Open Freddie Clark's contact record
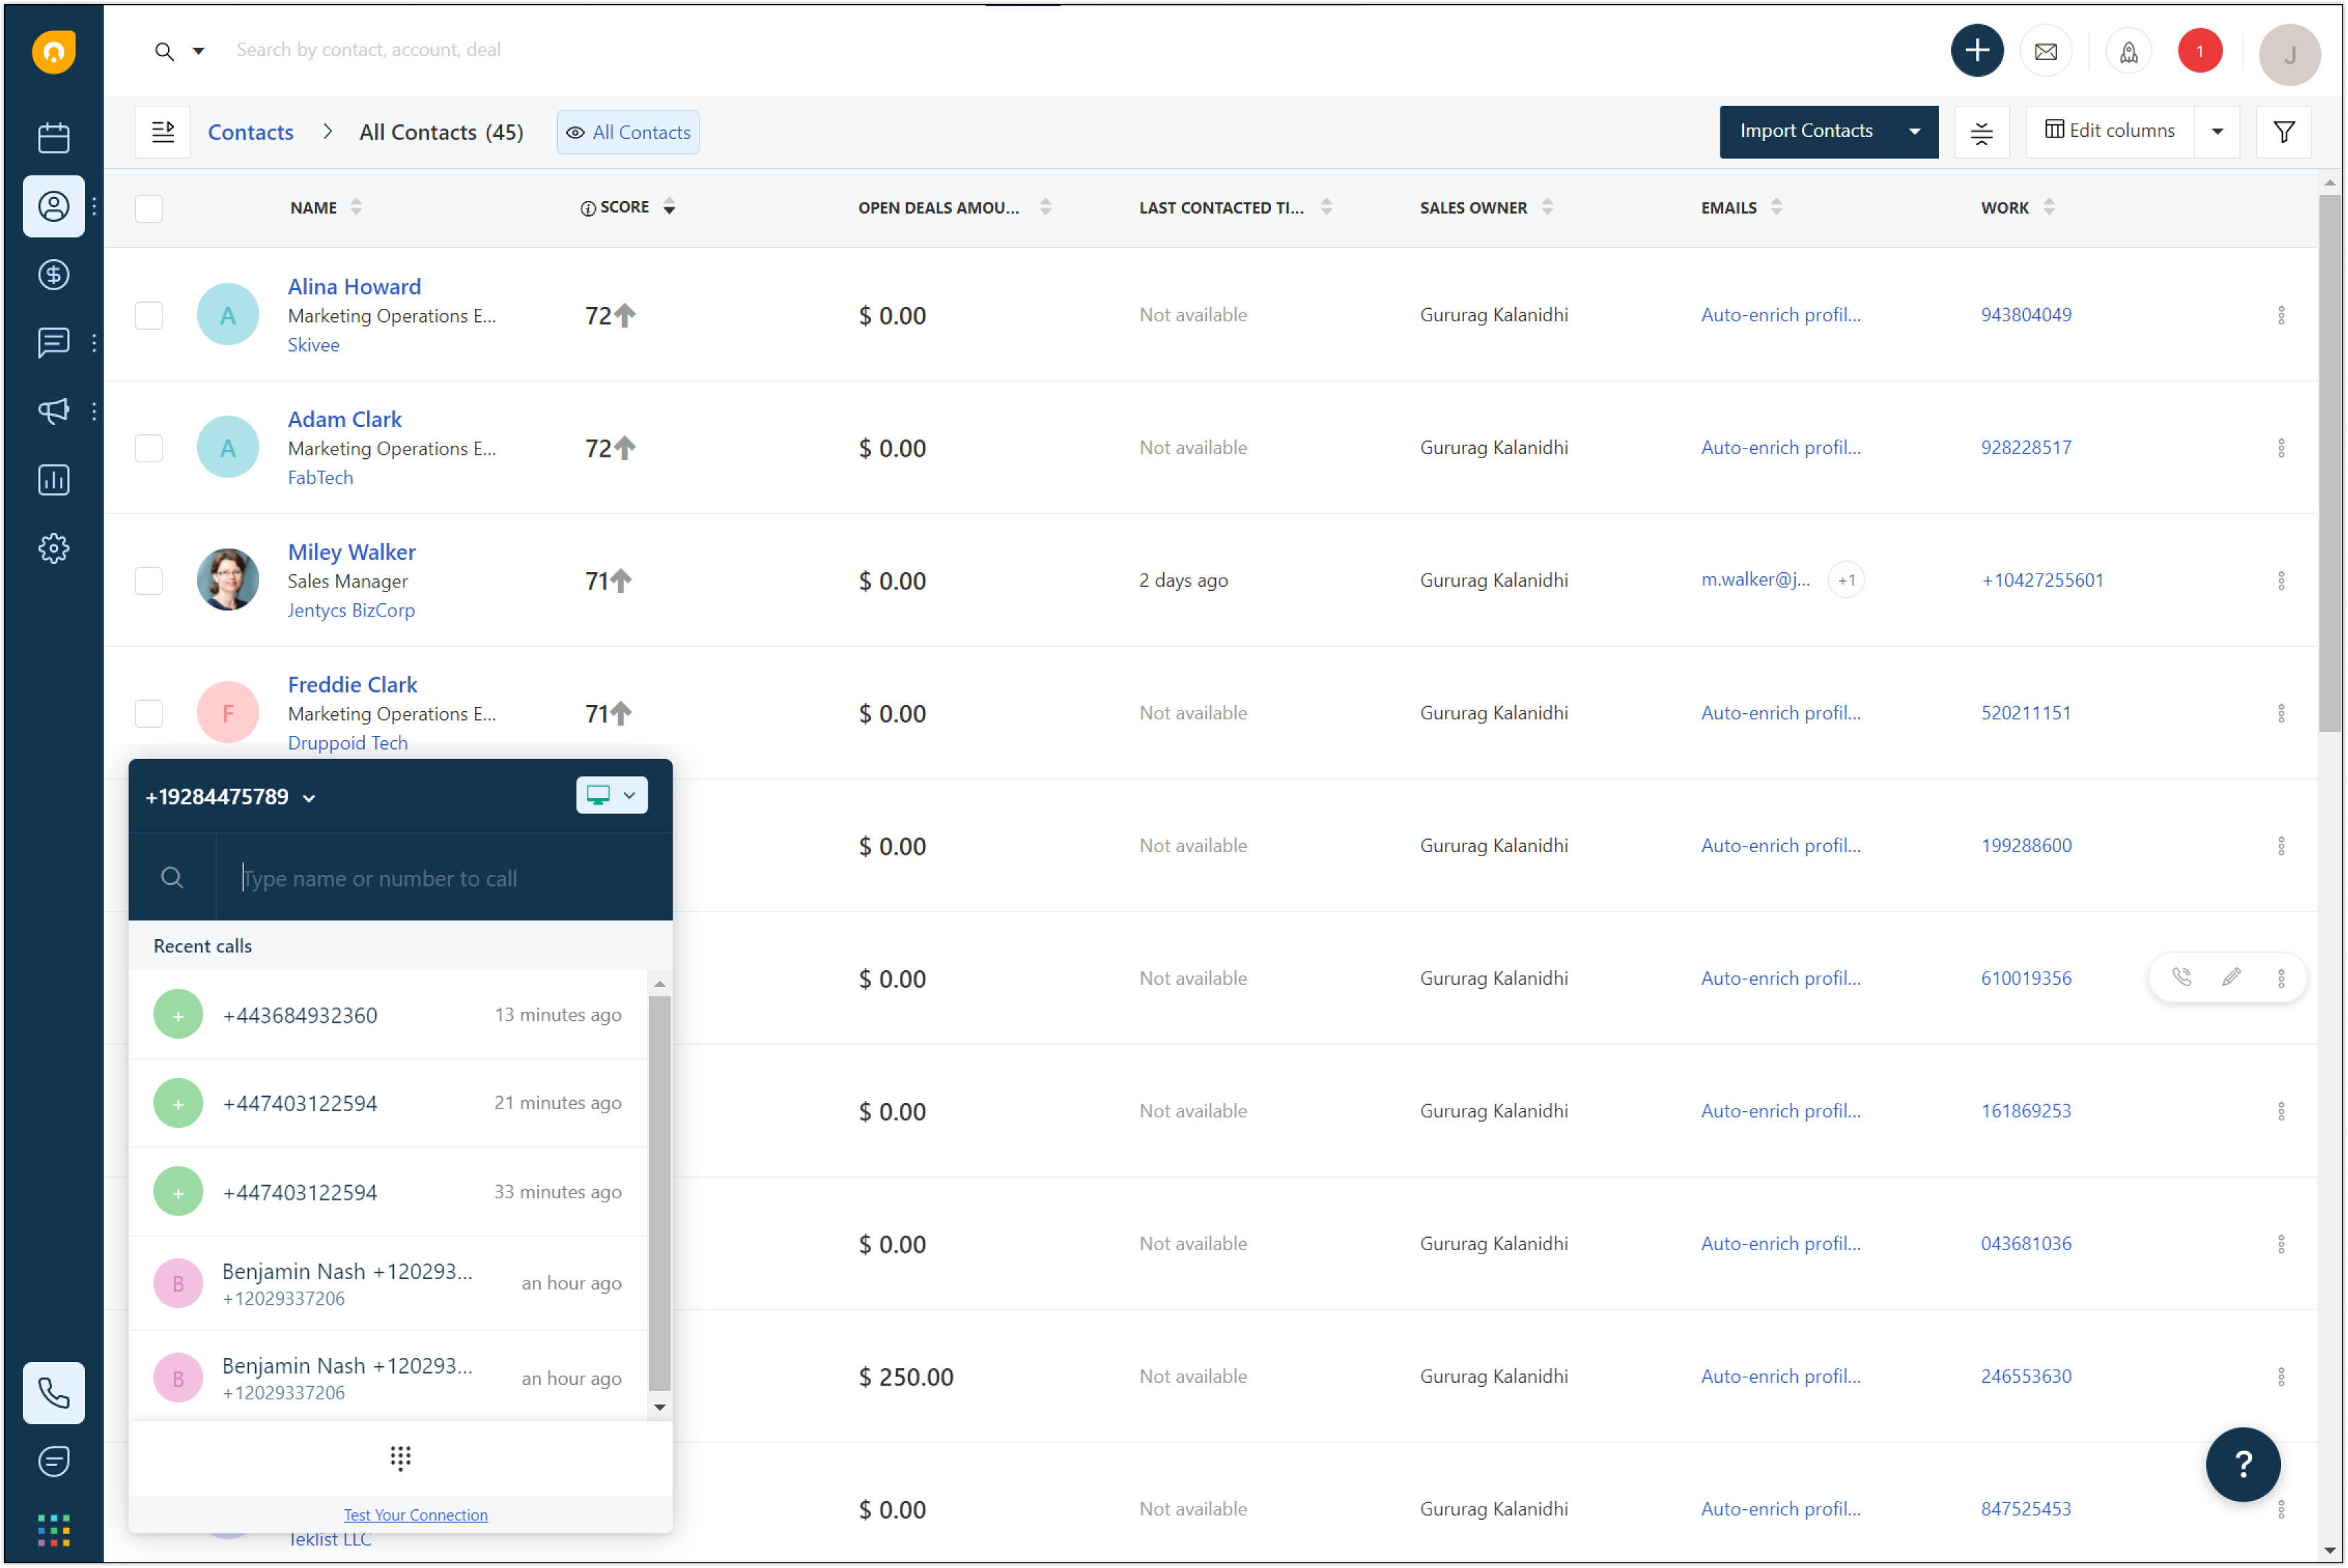This screenshot has width=2348, height=1568. 352,684
